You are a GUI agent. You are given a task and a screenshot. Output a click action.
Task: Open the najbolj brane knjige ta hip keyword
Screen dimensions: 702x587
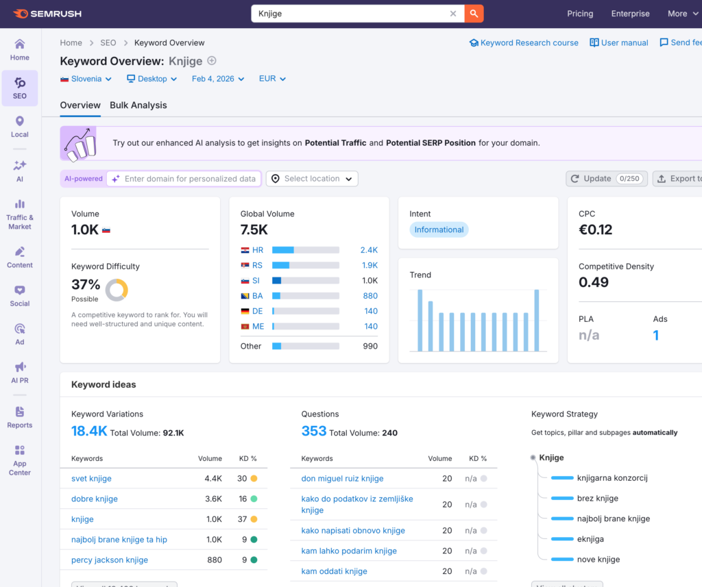click(119, 540)
